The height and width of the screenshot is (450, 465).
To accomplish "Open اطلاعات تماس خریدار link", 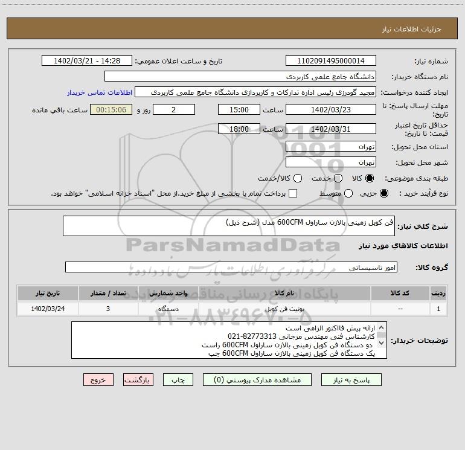I will [100, 92].
